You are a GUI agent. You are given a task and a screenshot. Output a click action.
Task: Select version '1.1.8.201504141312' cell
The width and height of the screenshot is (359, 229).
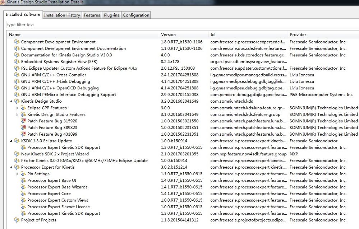tap(180, 220)
